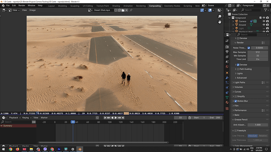Click the Blender logo menu icon
Viewport: 271px width, 152px height.
pyautogui.click(x=3, y=5)
